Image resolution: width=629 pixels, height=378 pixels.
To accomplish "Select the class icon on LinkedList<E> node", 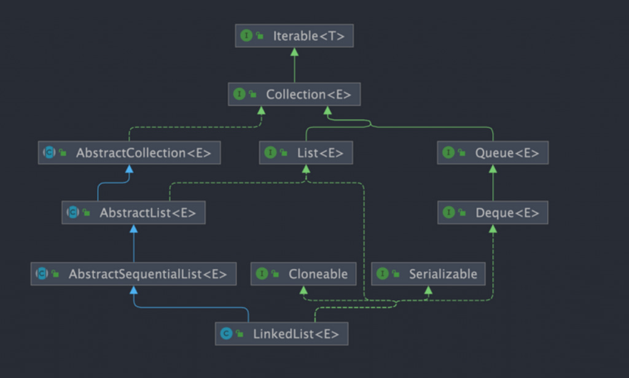I will pyautogui.click(x=226, y=334).
